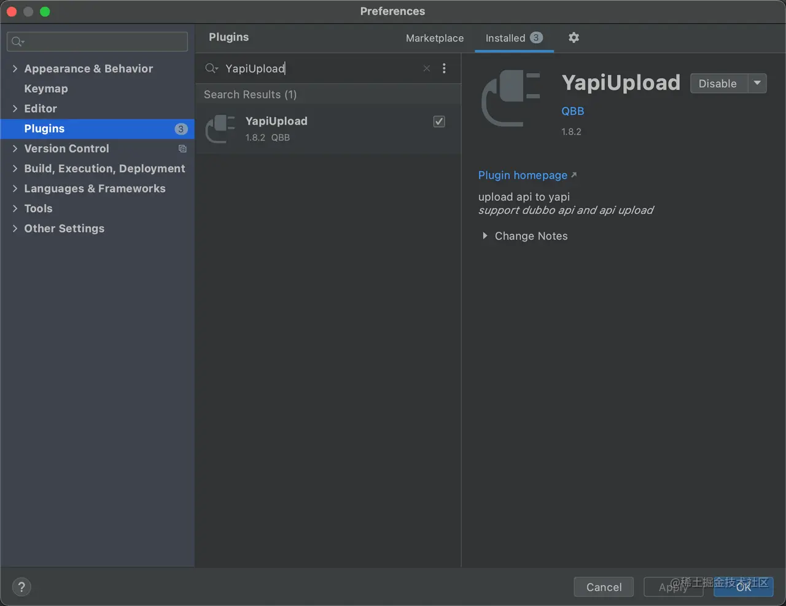Click the Search Results (1) header
The height and width of the screenshot is (606, 786).
[x=250, y=95]
